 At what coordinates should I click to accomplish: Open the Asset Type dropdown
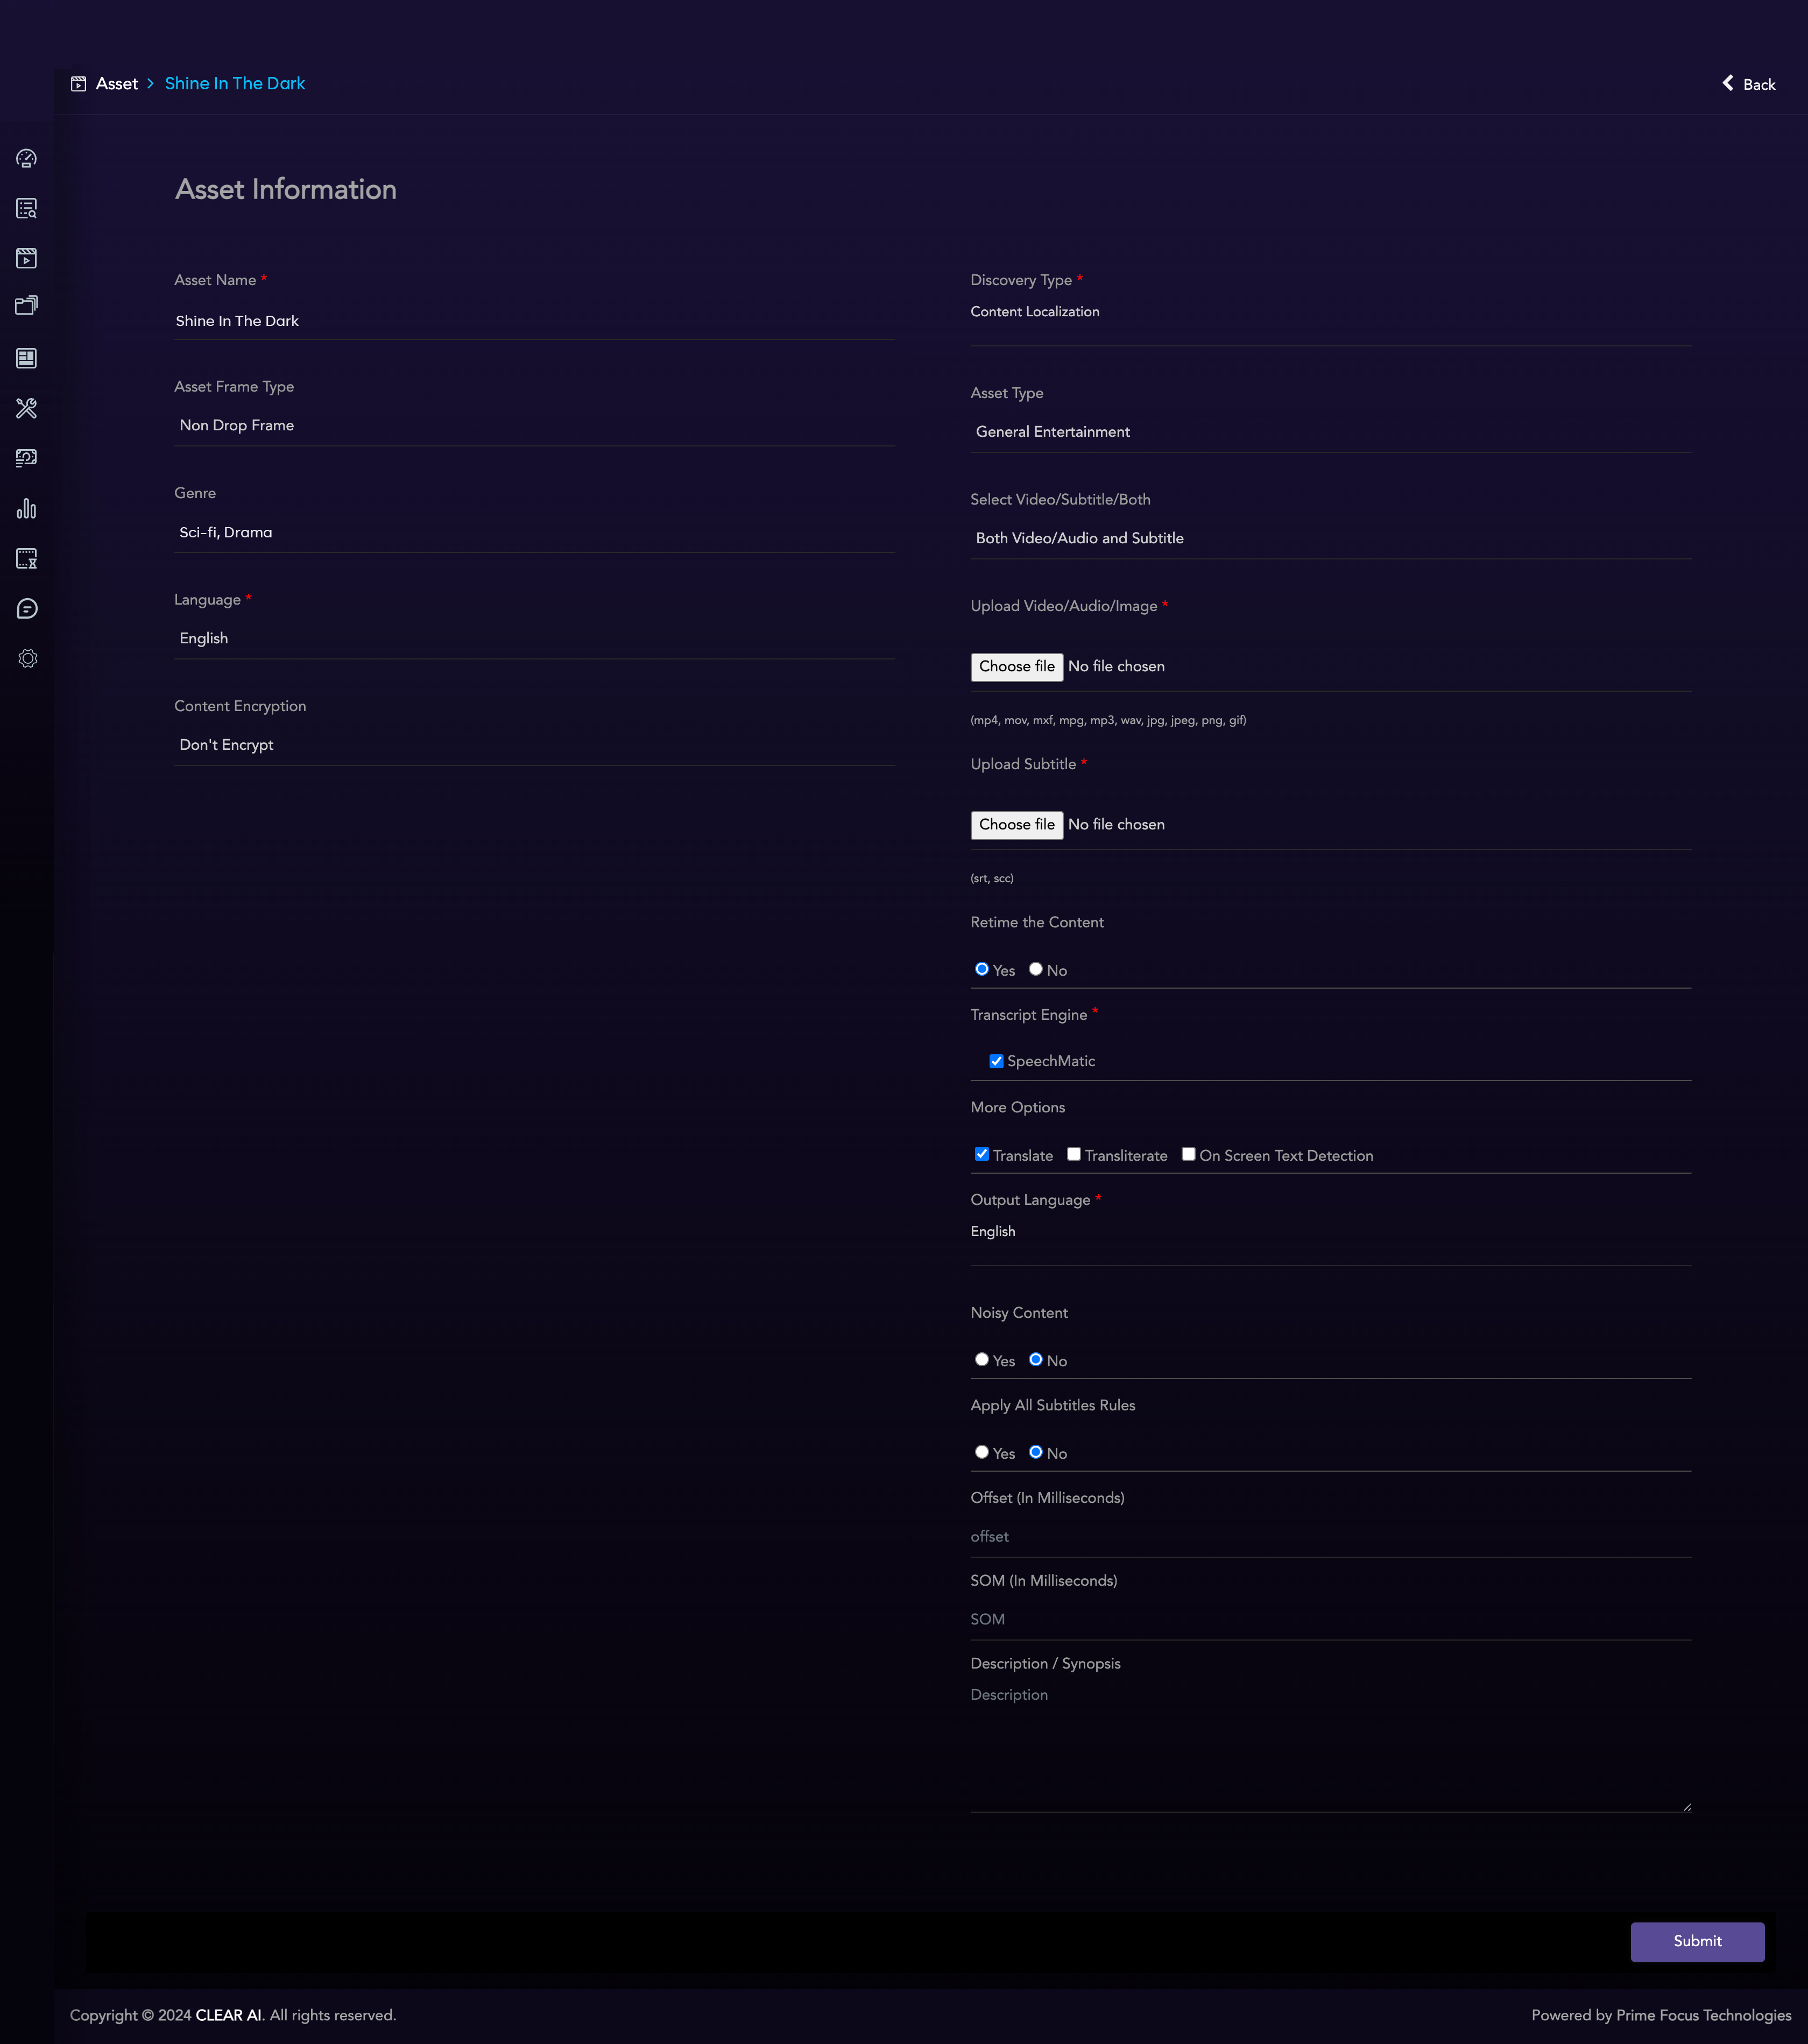(x=1331, y=432)
